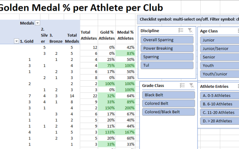The image size is (239, 149).
Task: Clear filter on Grade Class slicer
Action: click(x=192, y=85)
